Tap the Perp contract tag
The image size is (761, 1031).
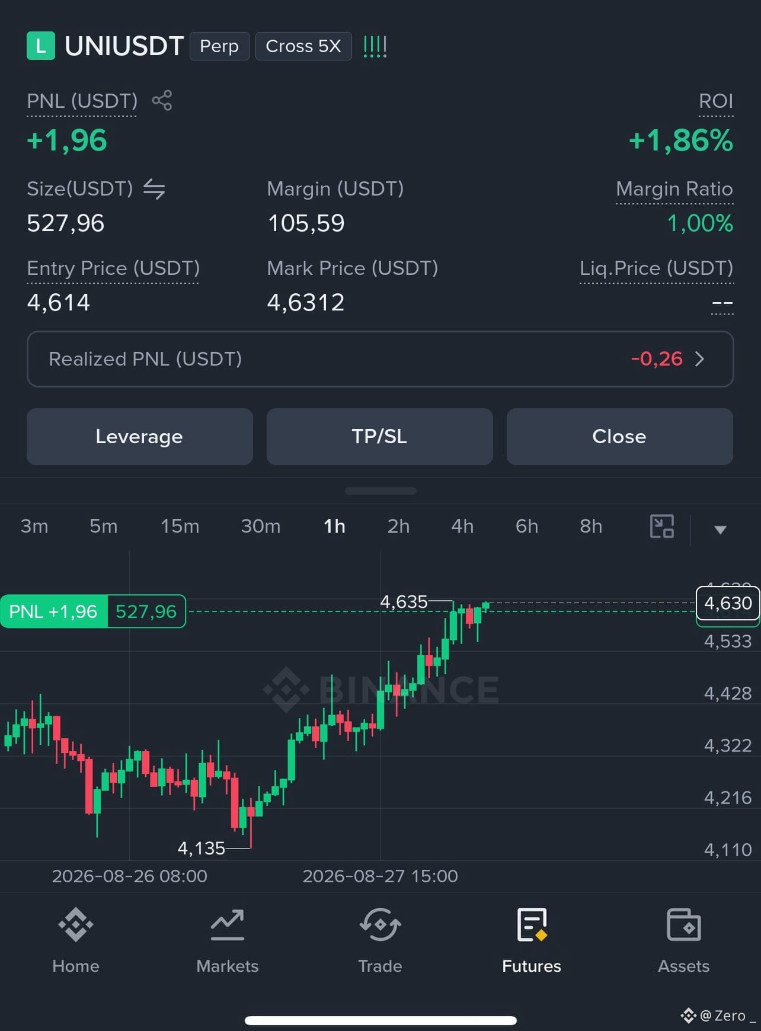pos(219,46)
